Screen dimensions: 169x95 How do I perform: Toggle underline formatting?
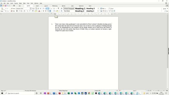click(x=21, y=11)
